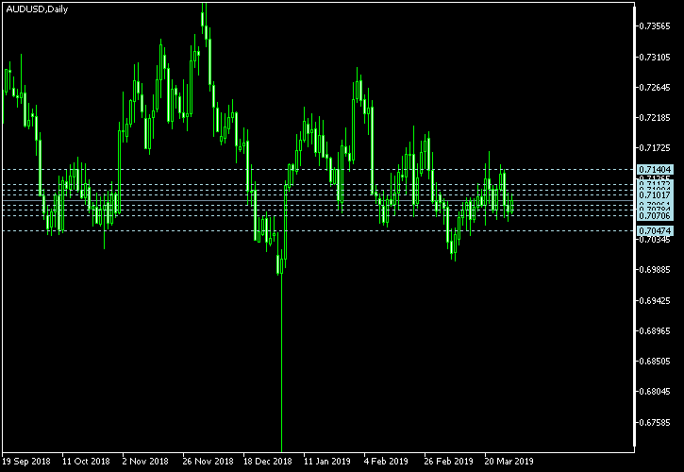Click the 0.68045 price axis label

click(x=655, y=392)
